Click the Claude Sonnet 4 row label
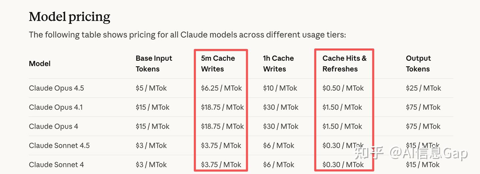480x174 pixels. pyautogui.click(x=56, y=165)
